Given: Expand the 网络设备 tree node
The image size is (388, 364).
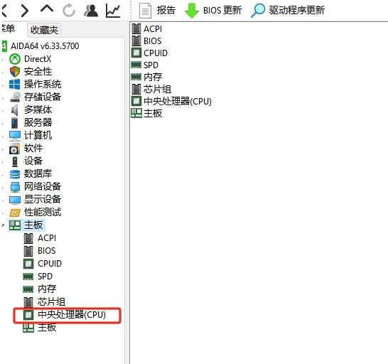Looking at the screenshot, I should [x=3, y=187].
